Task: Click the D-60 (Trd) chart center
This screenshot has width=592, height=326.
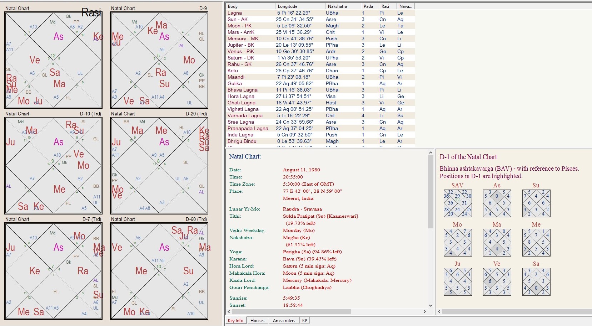Action: [159, 271]
